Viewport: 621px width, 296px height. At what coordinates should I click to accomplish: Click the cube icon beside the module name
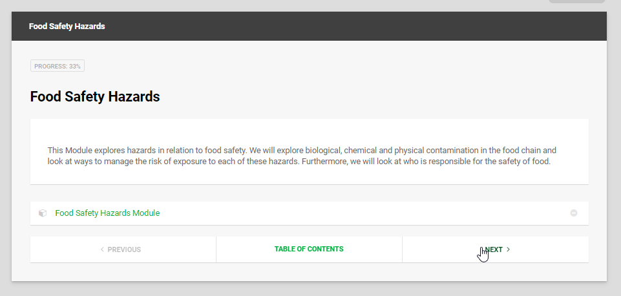[x=43, y=213]
